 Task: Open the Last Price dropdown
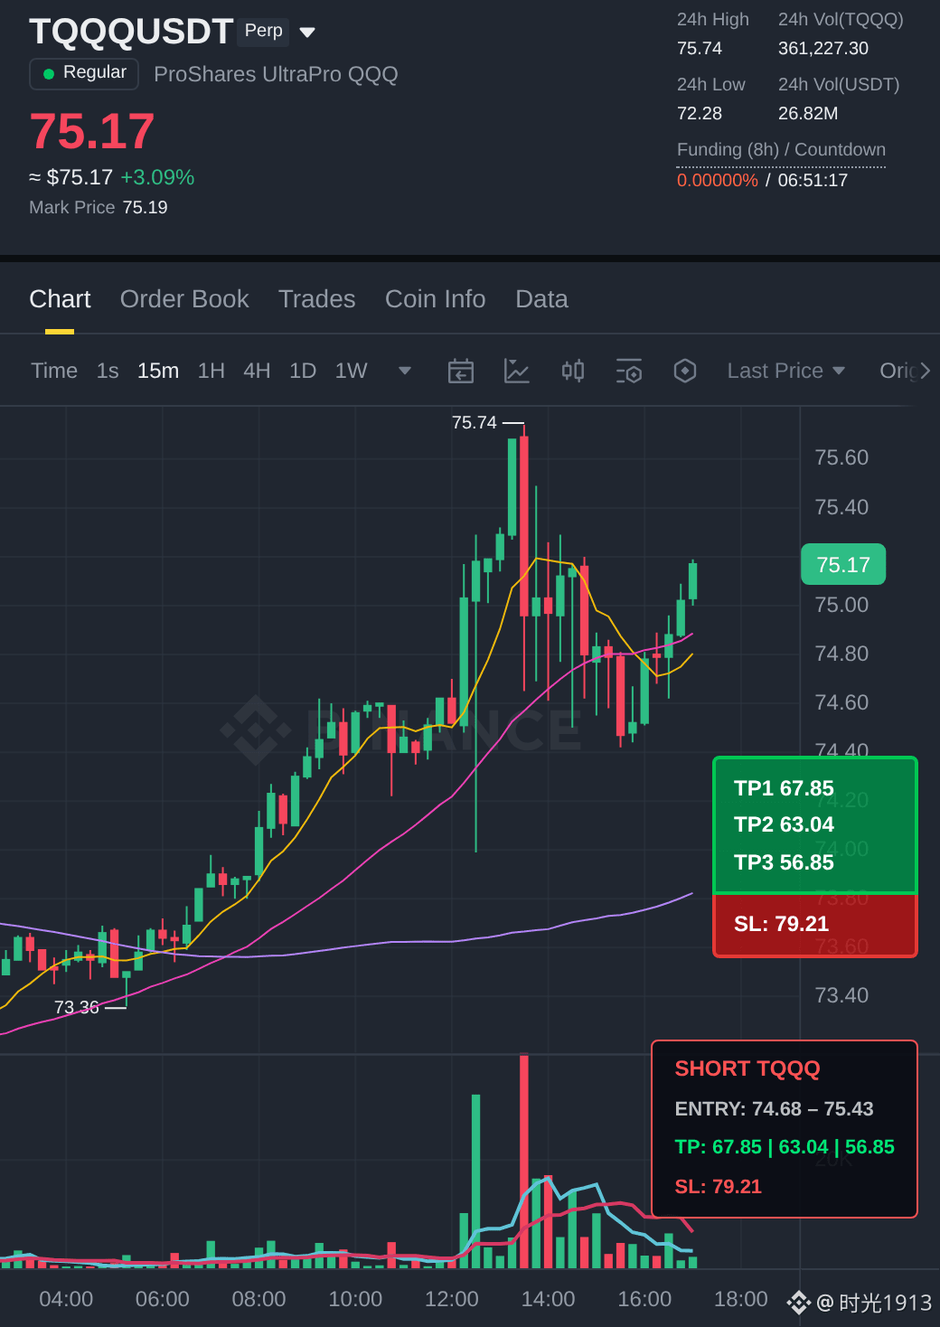pyautogui.click(x=786, y=371)
